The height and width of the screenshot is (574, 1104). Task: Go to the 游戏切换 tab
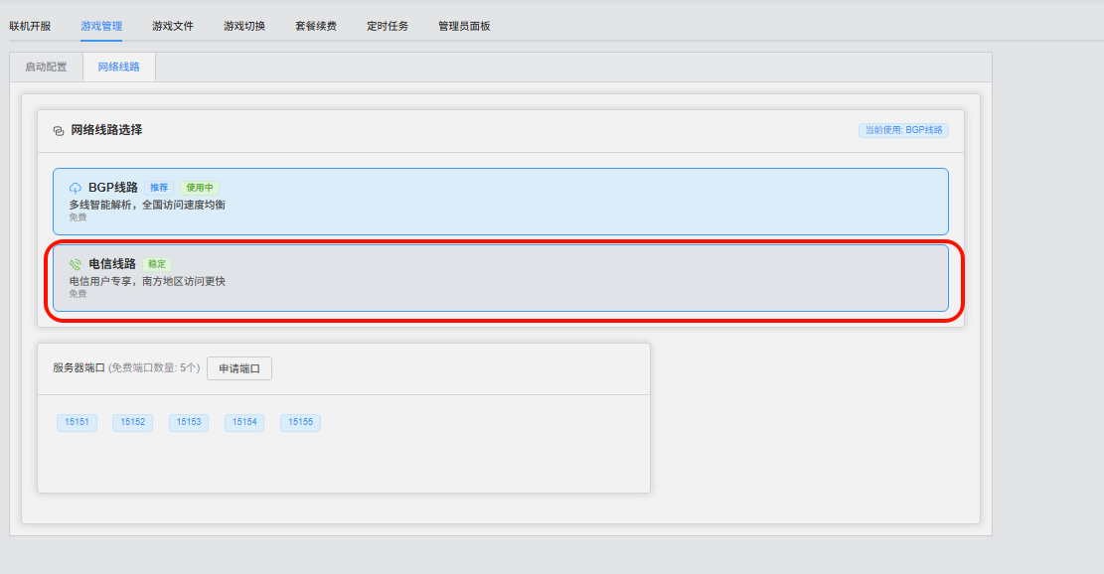click(x=244, y=26)
